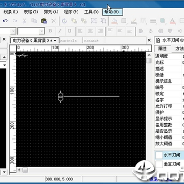Click the left panel scroll down arrow

point(5,172)
